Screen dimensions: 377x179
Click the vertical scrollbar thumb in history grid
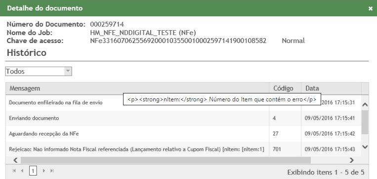(365, 122)
